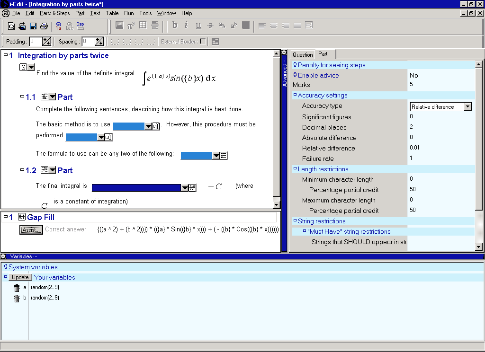Delete variable b using its trash icon
The height and width of the screenshot is (352, 485).
coord(17,298)
